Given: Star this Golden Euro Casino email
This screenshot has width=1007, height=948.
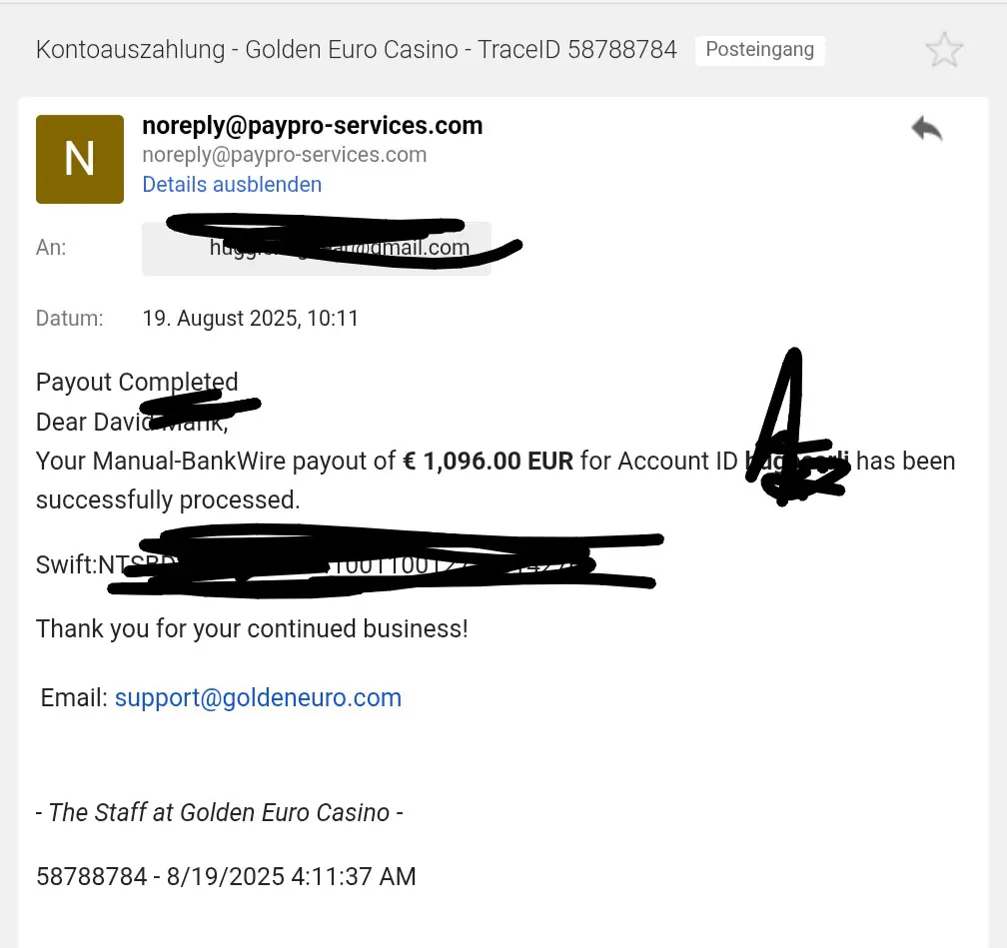Looking at the screenshot, I should 944,50.
